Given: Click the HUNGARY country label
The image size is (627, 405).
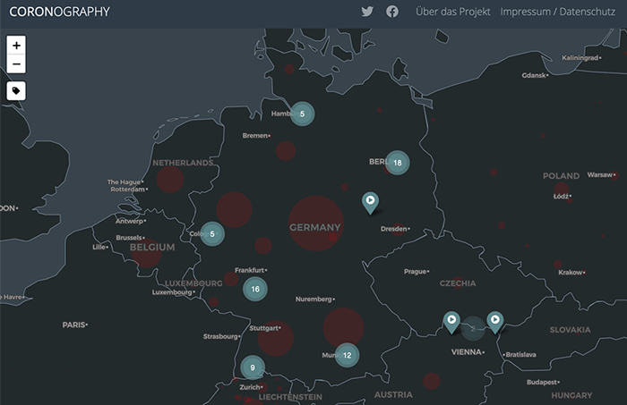Looking at the screenshot, I should (571, 395).
